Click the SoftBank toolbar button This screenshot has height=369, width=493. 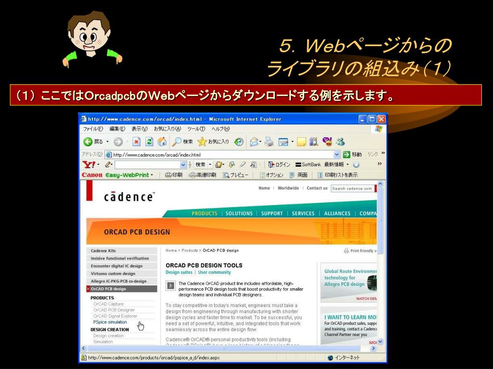(308, 164)
